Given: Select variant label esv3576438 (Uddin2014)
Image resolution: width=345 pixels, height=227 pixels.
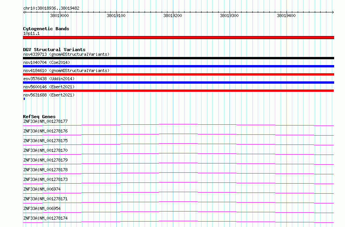Looking at the screenshot, I should pos(49,79).
